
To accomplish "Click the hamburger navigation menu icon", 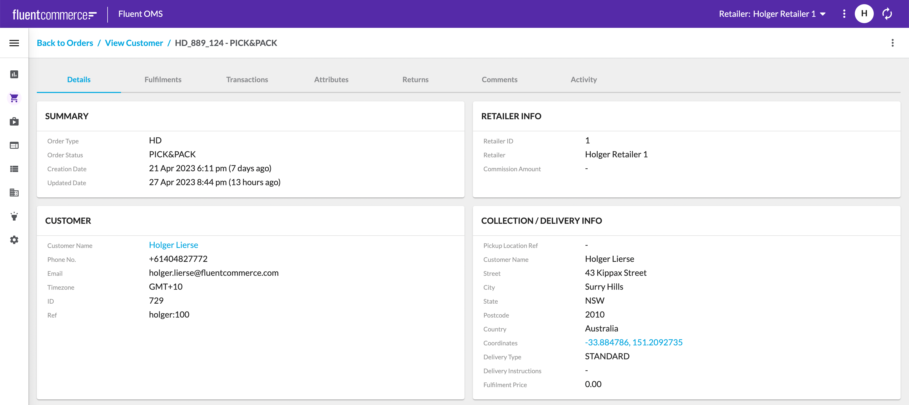I will click(14, 42).
